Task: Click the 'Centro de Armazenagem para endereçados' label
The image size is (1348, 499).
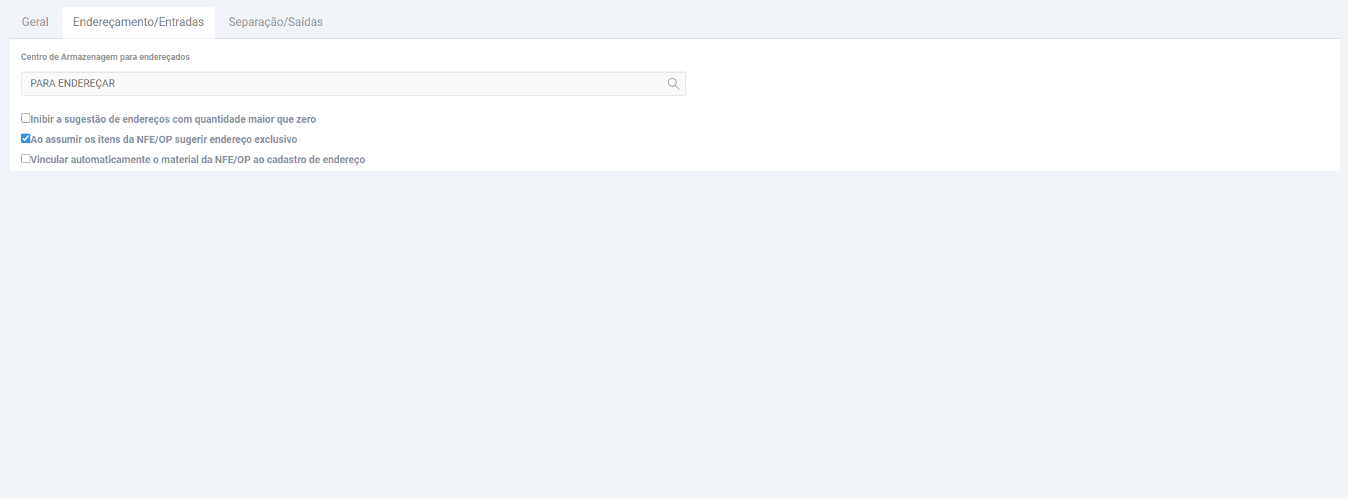Action: coord(105,57)
